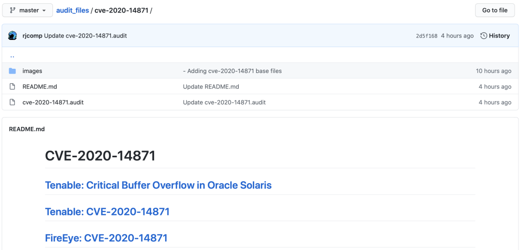Click the Go to file button
The image size is (520, 250).
(495, 10)
